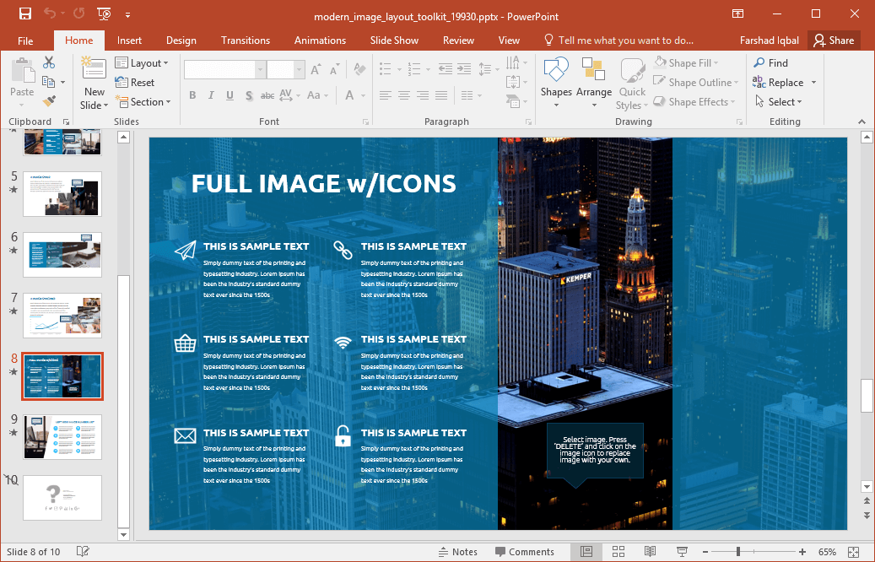Toggle Notes pane from status bar
The image size is (875, 562).
click(459, 551)
